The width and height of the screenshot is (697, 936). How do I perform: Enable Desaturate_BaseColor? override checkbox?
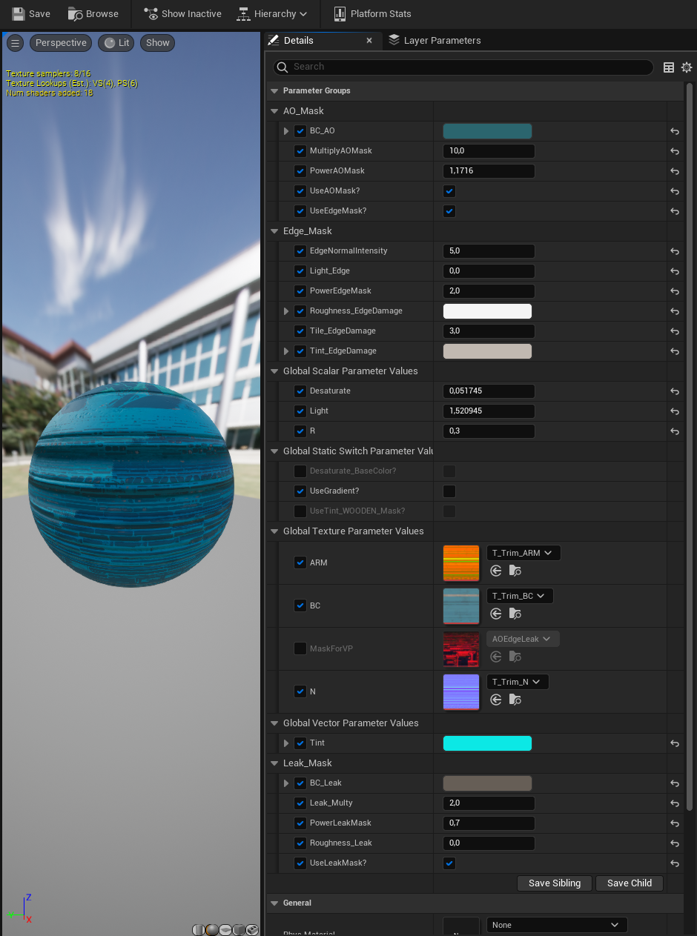point(300,471)
